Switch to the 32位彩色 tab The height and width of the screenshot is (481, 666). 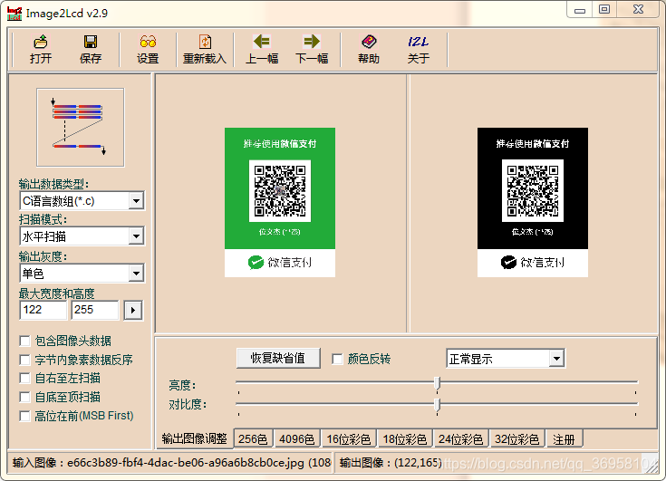(516, 439)
